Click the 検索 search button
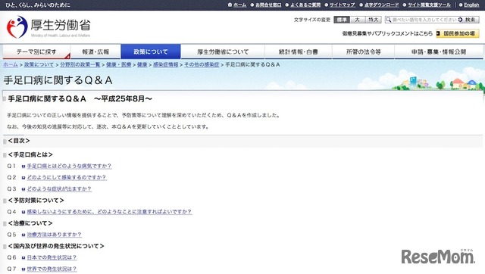 [x=468, y=20]
